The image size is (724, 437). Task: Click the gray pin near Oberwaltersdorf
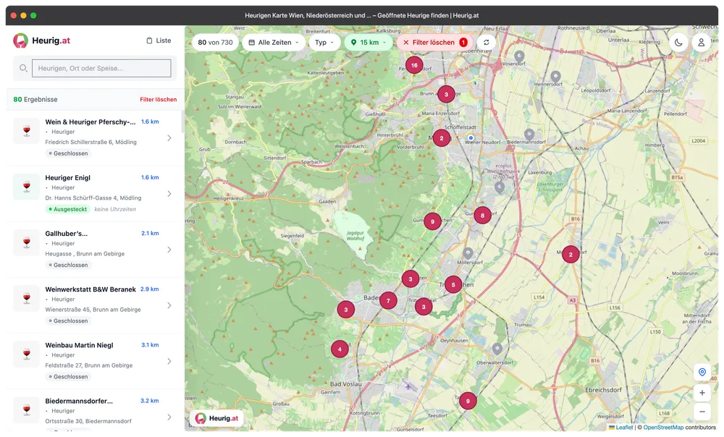point(497,349)
